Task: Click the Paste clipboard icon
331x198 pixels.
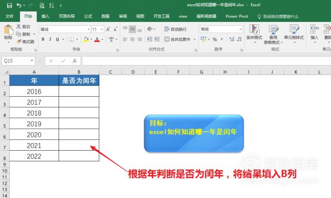Action: coord(9,30)
